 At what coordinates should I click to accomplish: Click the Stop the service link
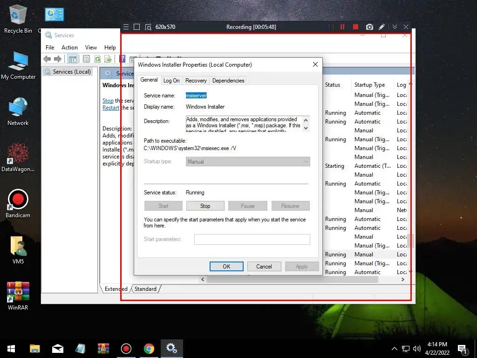pyautogui.click(x=108, y=101)
